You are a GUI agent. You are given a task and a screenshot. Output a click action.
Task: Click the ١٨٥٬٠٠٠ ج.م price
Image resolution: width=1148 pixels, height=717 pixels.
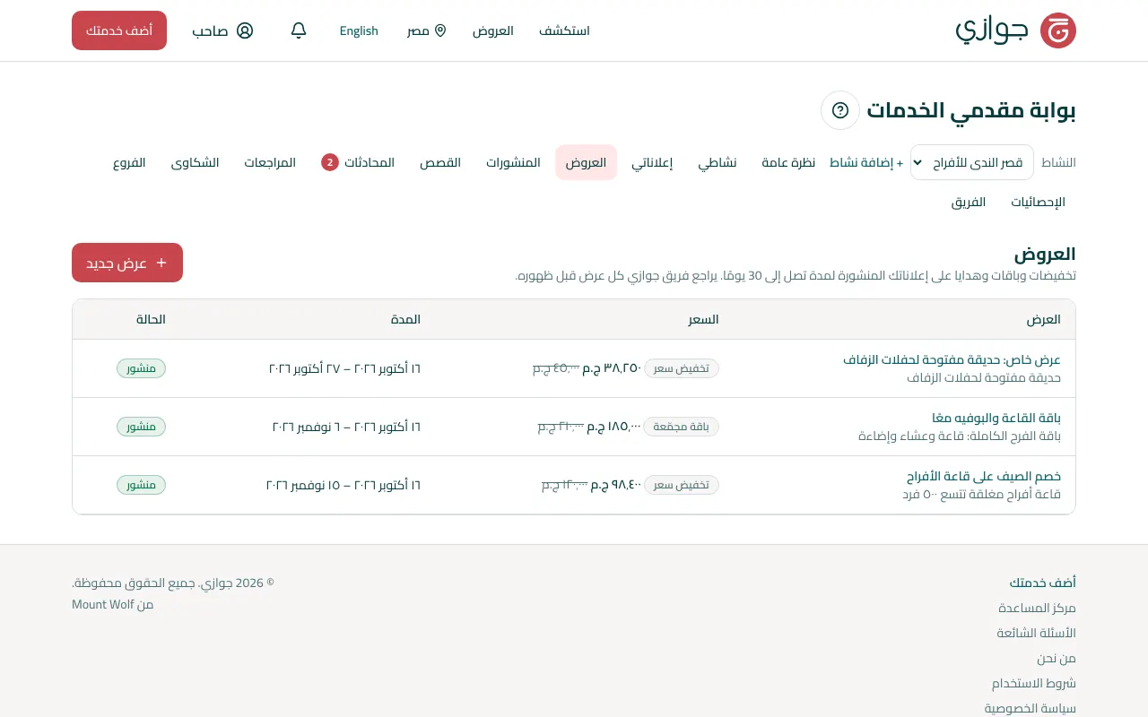614,427
